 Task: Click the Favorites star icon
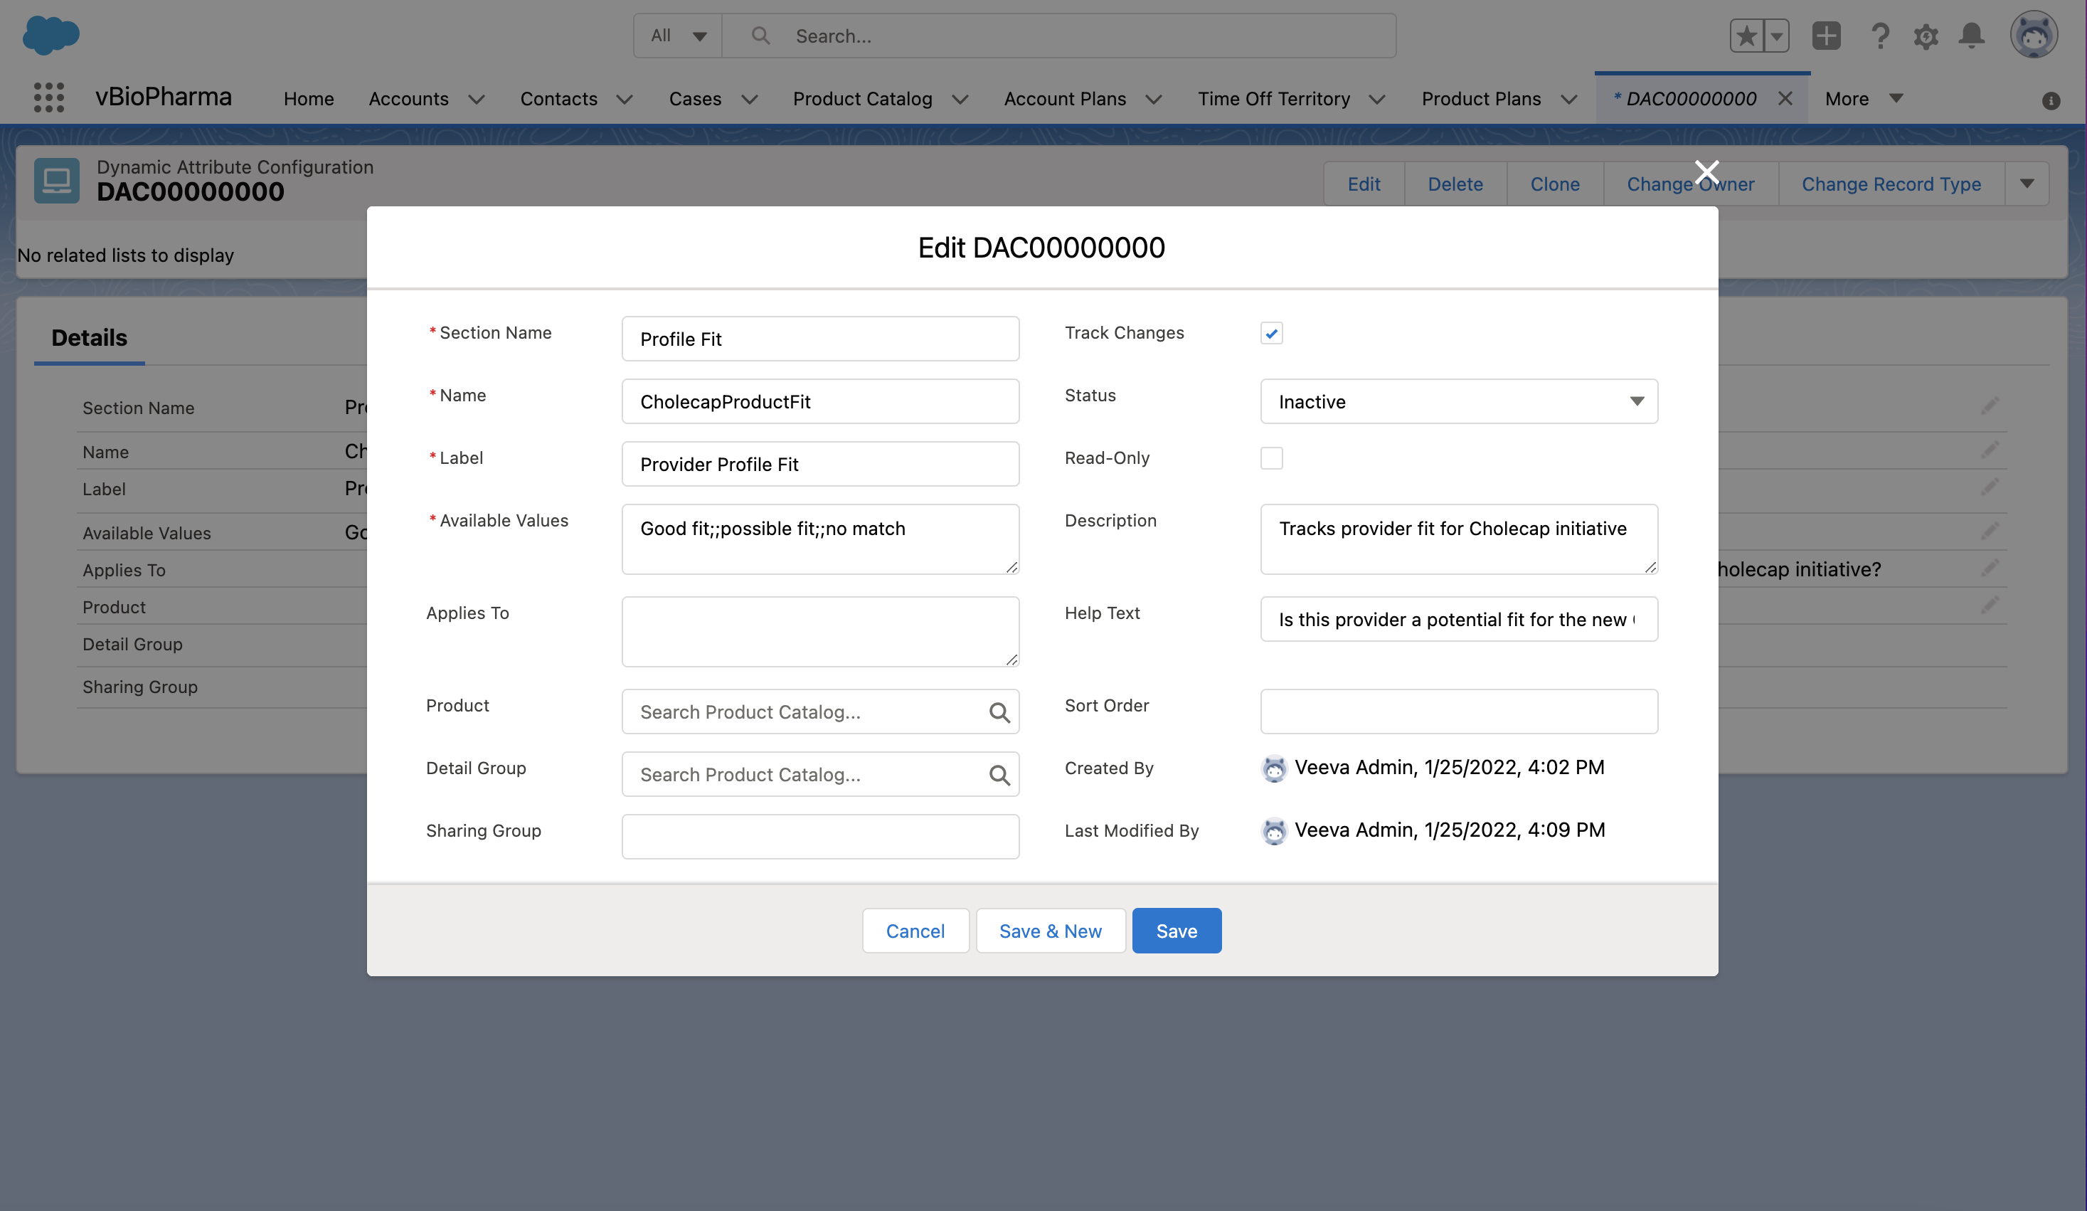click(x=1746, y=36)
